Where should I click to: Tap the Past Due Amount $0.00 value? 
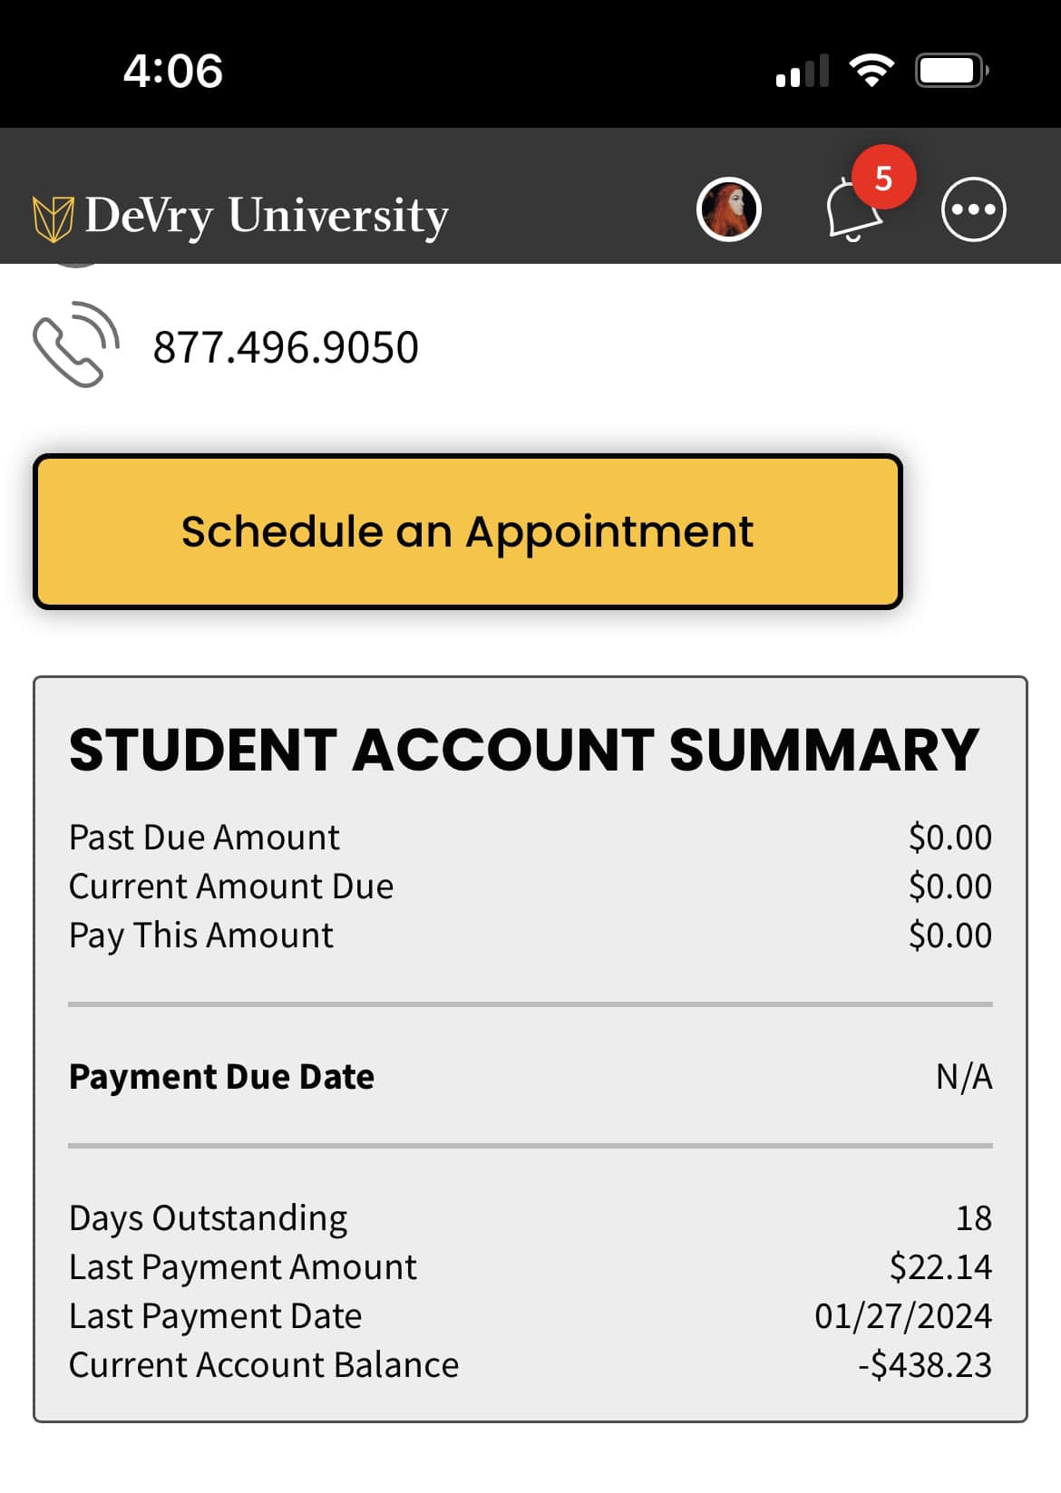pos(950,837)
